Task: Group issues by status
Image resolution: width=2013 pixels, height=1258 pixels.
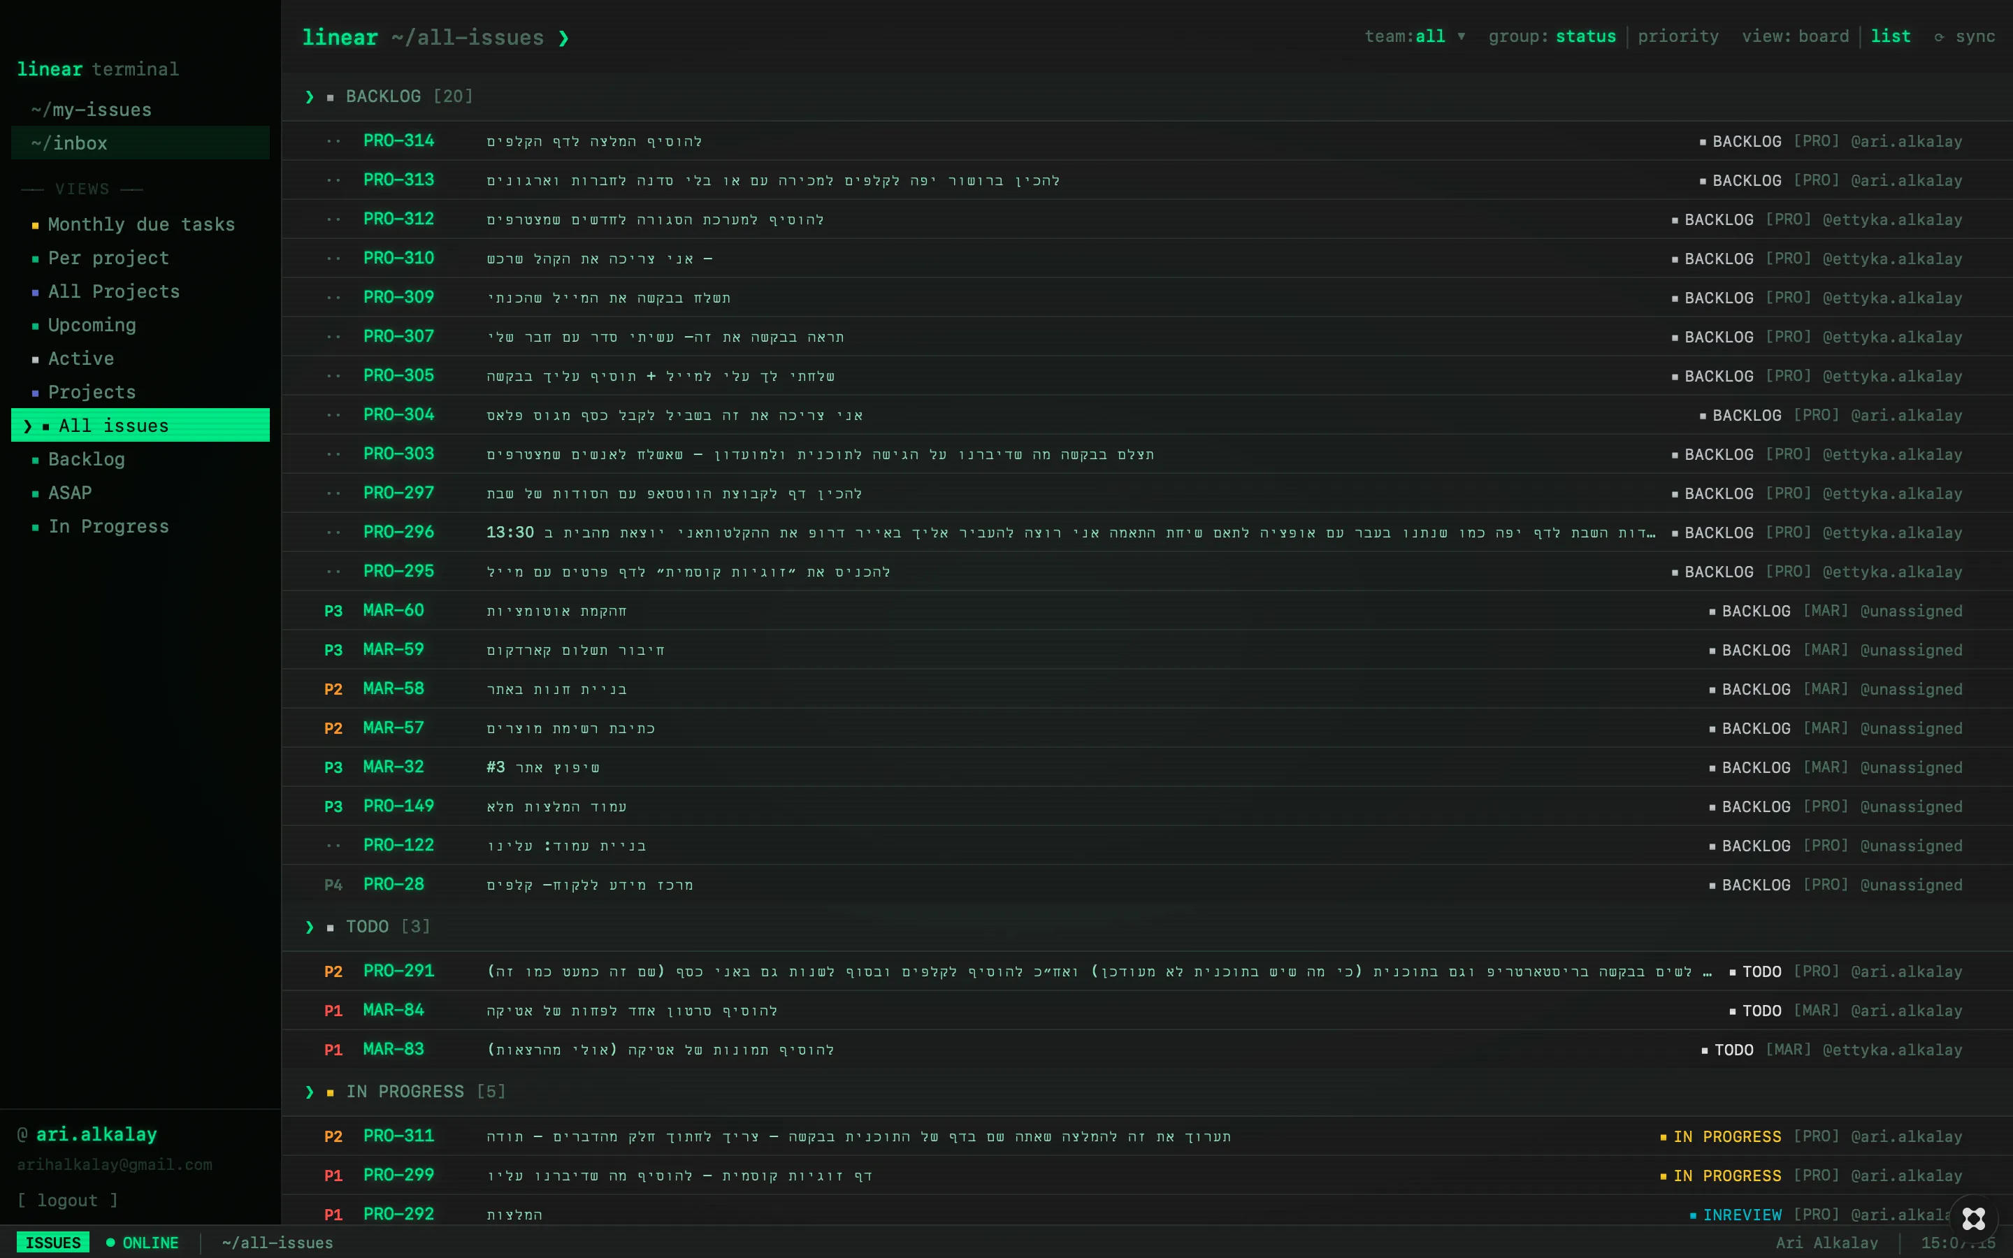Action: pos(1585,36)
